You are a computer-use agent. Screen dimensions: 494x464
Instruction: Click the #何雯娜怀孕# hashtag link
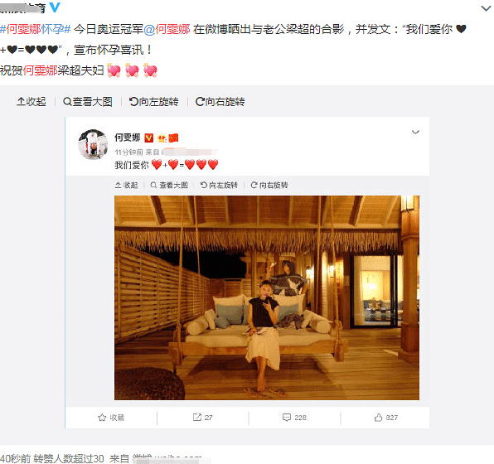click(36, 29)
